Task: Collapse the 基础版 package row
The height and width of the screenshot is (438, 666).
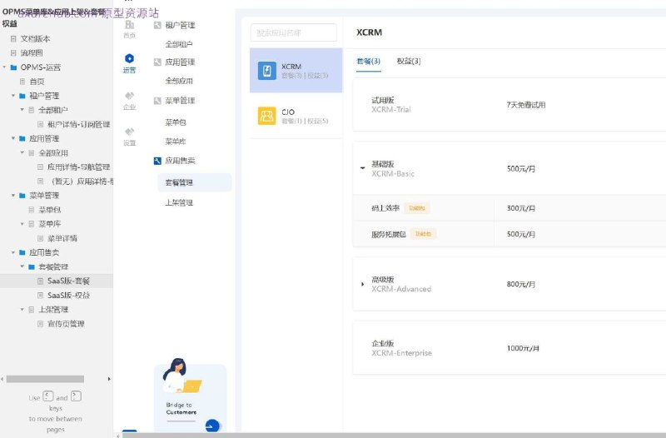Action: [362, 168]
